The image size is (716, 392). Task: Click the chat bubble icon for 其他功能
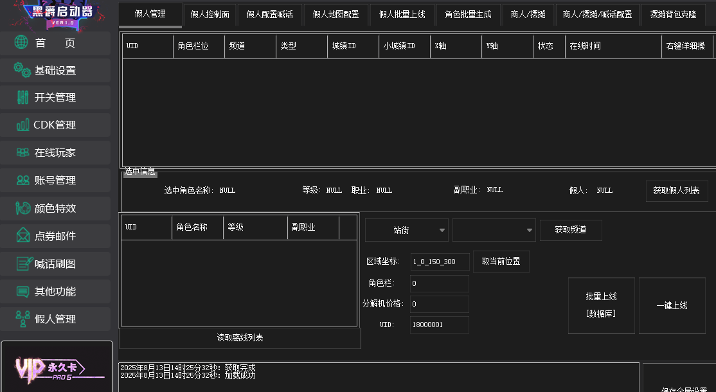(x=23, y=291)
